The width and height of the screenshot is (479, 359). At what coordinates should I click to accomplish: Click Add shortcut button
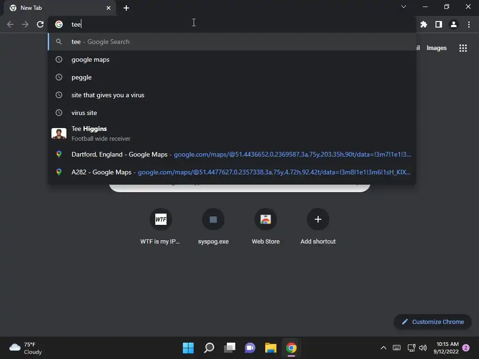click(x=318, y=227)
